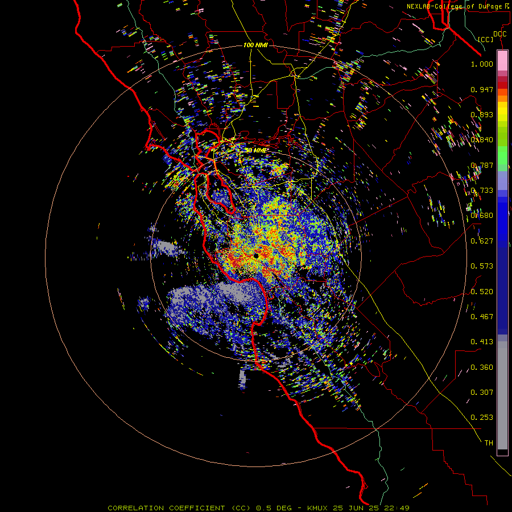Click the 0.413 scale value
This screenshot has width=512, height=512.
point(482,342)
